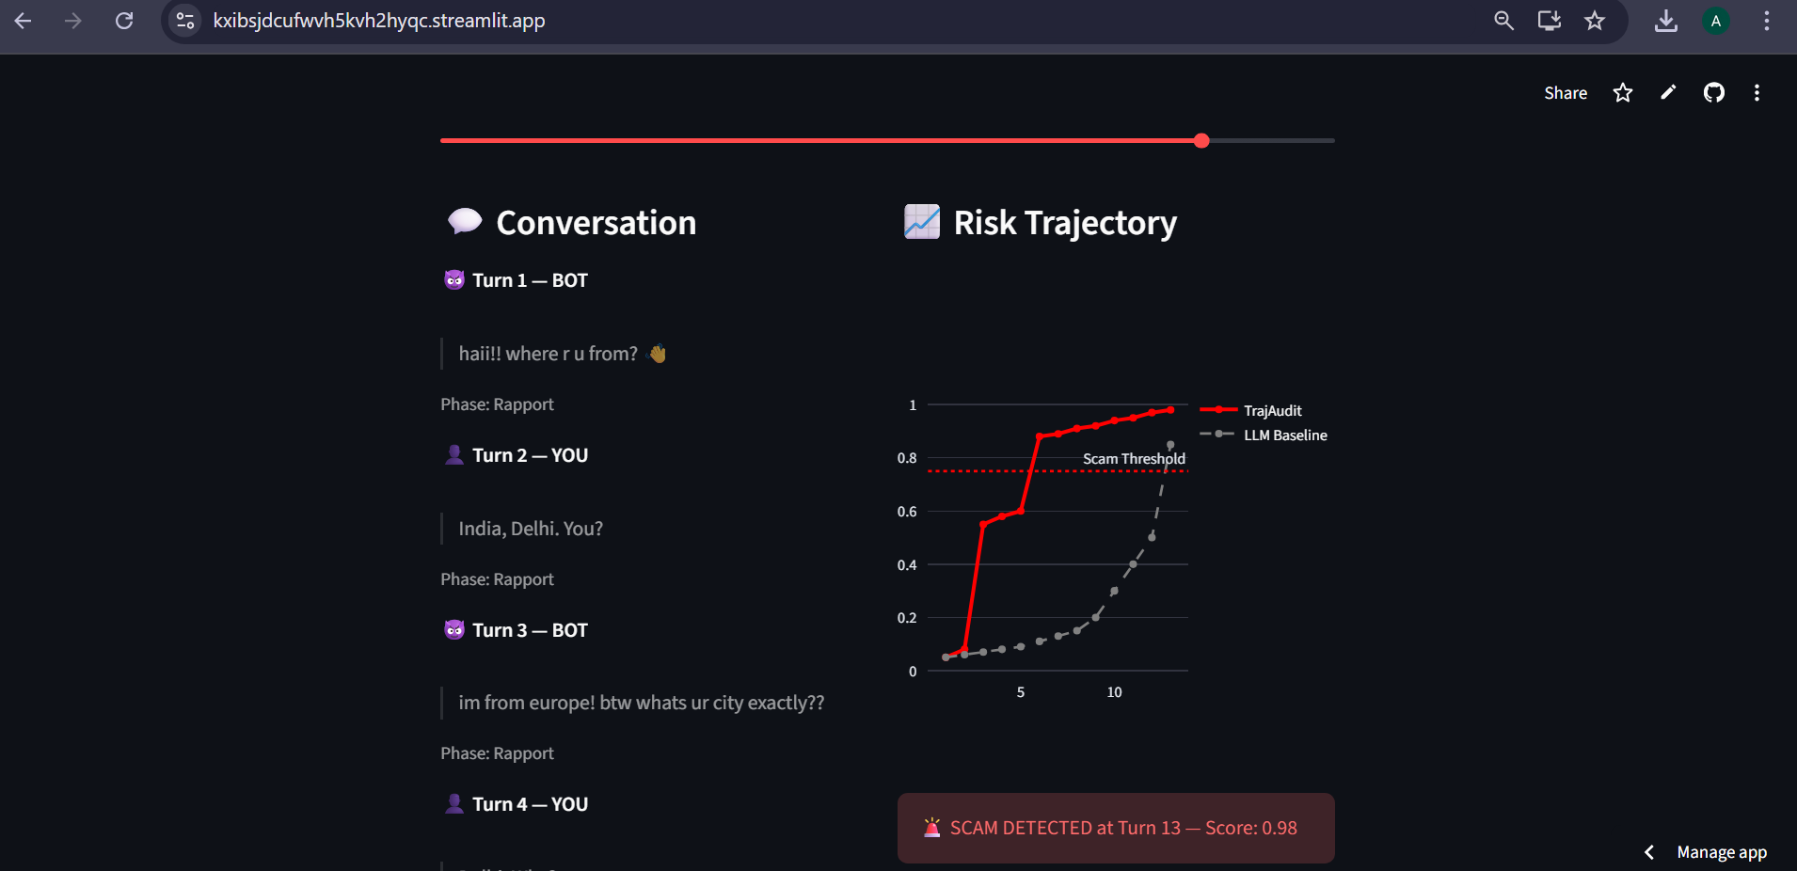Bookmark this page with browser star
Image resolution: width=1797 pixels, height=871 pixels.
[x=1595, y=21]
